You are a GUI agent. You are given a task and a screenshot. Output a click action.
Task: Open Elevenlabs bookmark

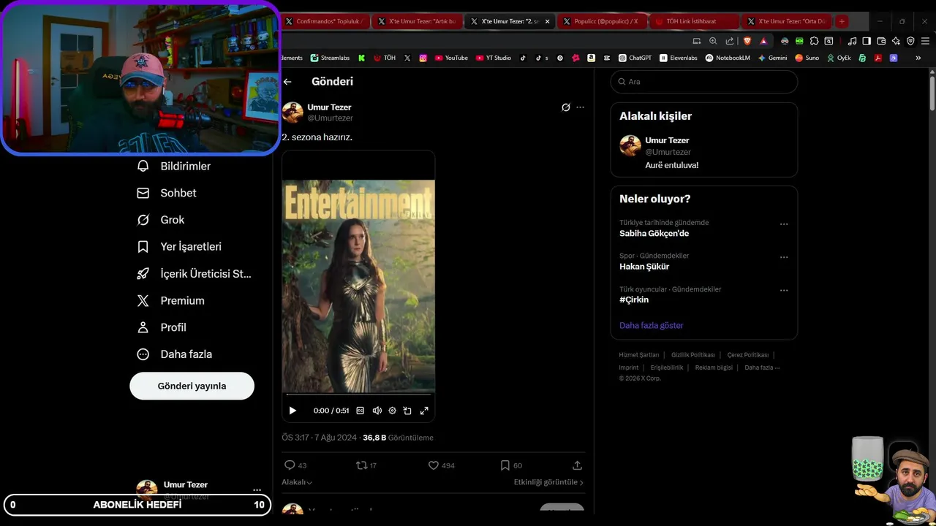(679, 58)
